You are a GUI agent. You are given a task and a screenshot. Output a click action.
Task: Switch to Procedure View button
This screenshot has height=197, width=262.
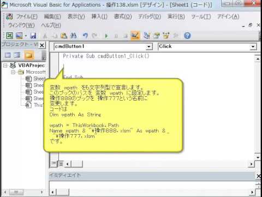tap(53, 164)
